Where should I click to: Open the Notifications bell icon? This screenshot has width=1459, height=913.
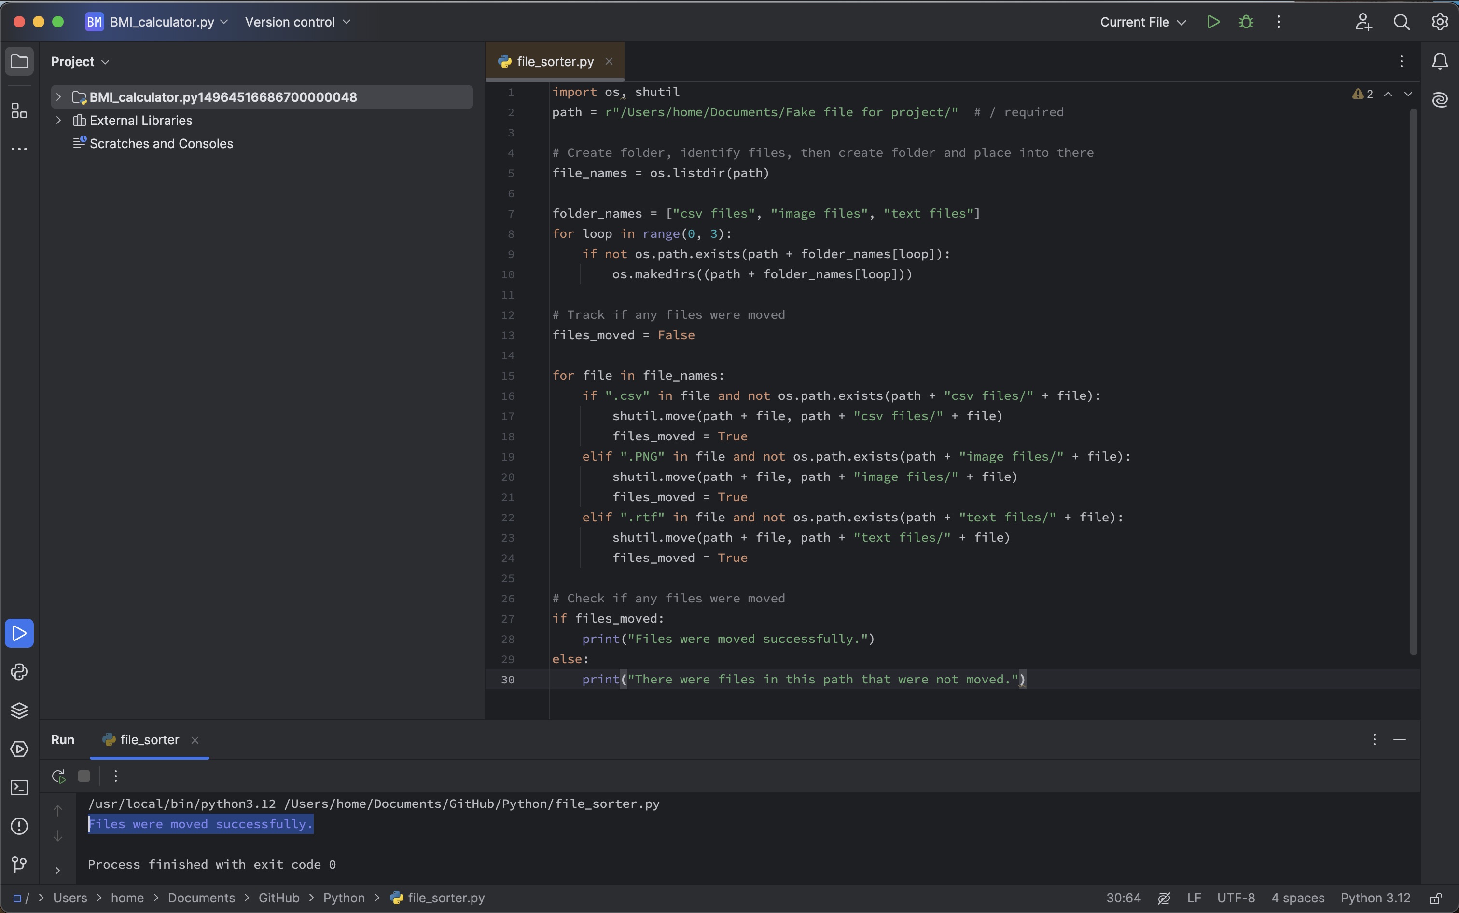(1440, 62)
